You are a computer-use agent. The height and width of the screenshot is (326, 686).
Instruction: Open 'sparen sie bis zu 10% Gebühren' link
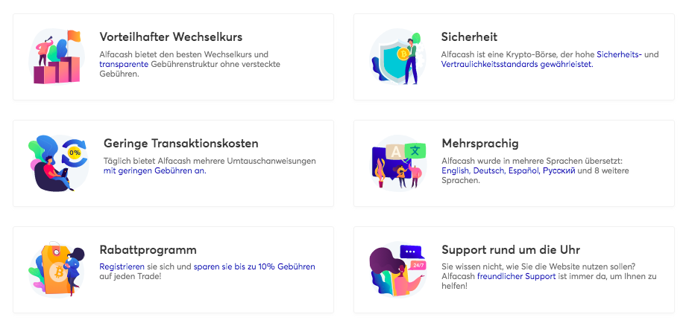pyautogui.click(x=254, y=266)
